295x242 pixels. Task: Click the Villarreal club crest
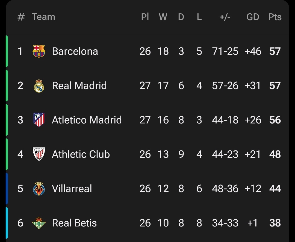(39, 189)
